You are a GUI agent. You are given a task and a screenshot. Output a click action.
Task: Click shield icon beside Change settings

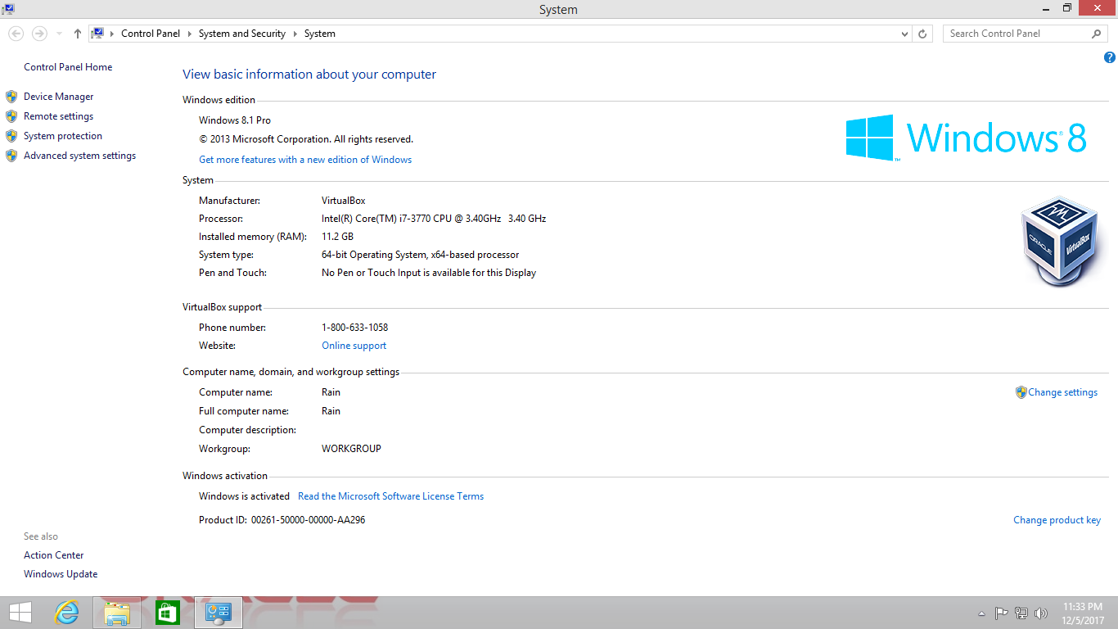[1021, 392]
